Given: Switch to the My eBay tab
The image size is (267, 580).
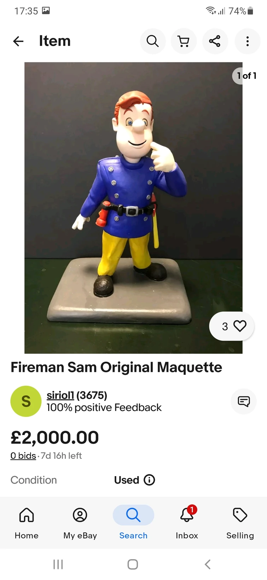Looking at the screenshot, I should pyautogui.click(x=80, y=523).
